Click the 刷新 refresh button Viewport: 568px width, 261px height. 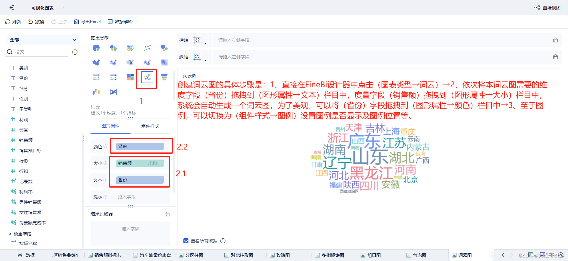13,22
